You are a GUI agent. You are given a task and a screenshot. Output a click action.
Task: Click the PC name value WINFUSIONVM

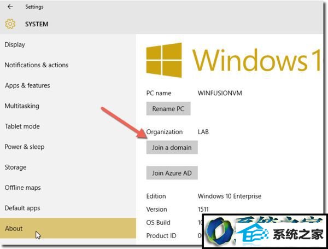click(220, 93)
